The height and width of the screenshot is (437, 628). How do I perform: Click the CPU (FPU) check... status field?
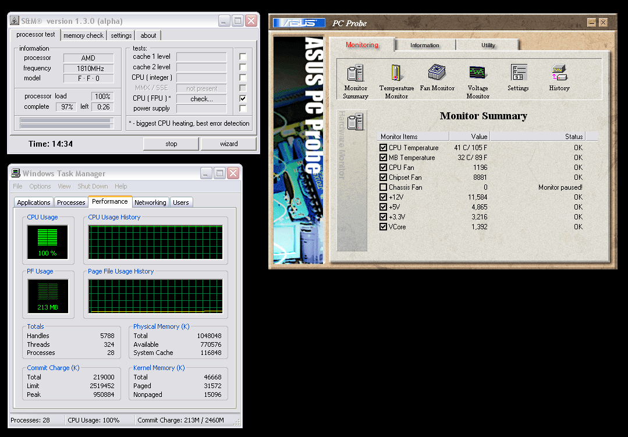point(201,98)
